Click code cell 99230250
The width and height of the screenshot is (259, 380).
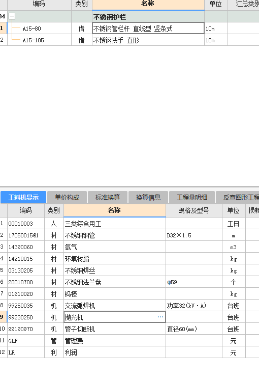click(x=26, y=317)
